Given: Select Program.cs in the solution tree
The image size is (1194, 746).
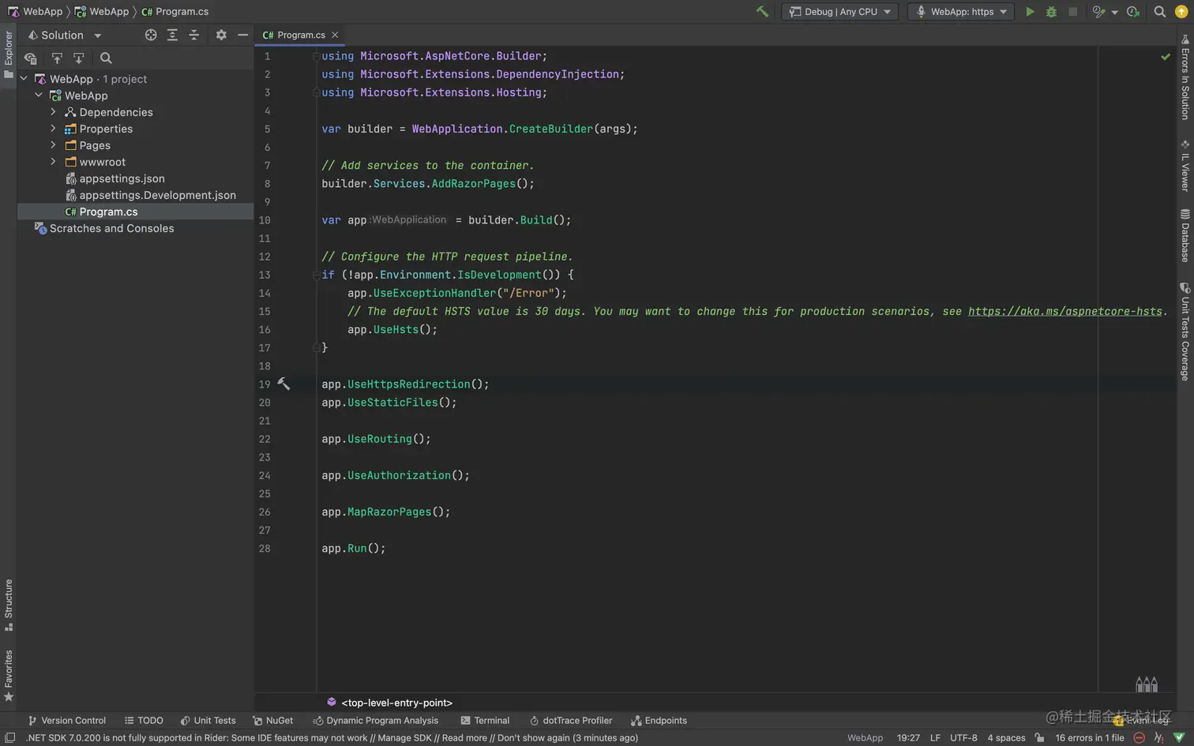Looking at the screenshot, I should [108, 212].
